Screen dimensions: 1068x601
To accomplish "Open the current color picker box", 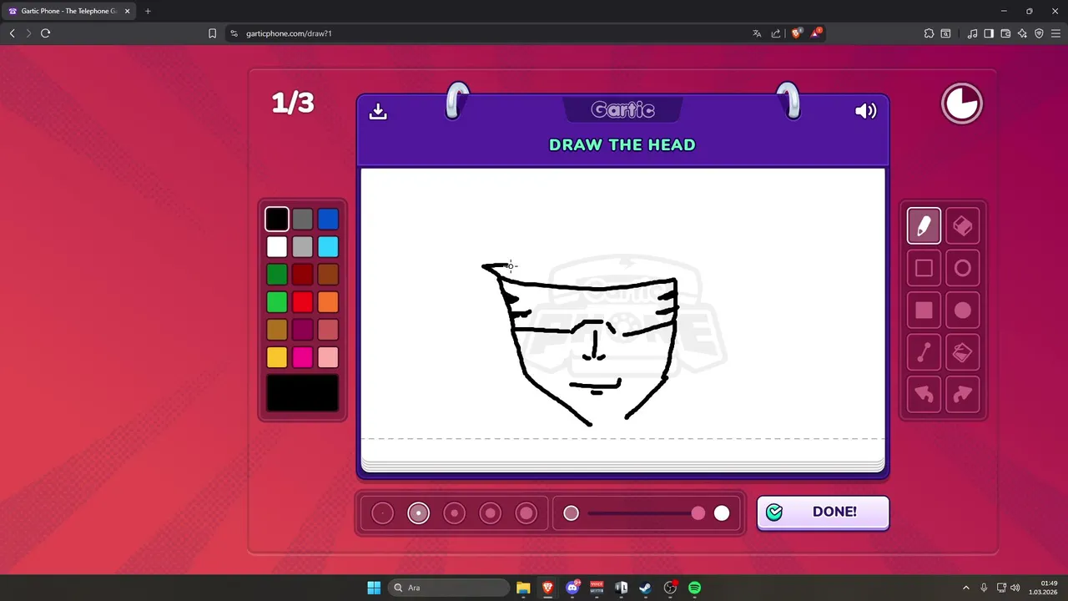I will [302, 393].
